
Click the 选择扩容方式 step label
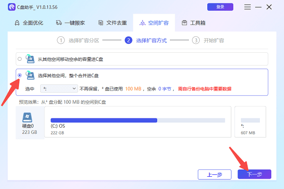click(151, 41)
